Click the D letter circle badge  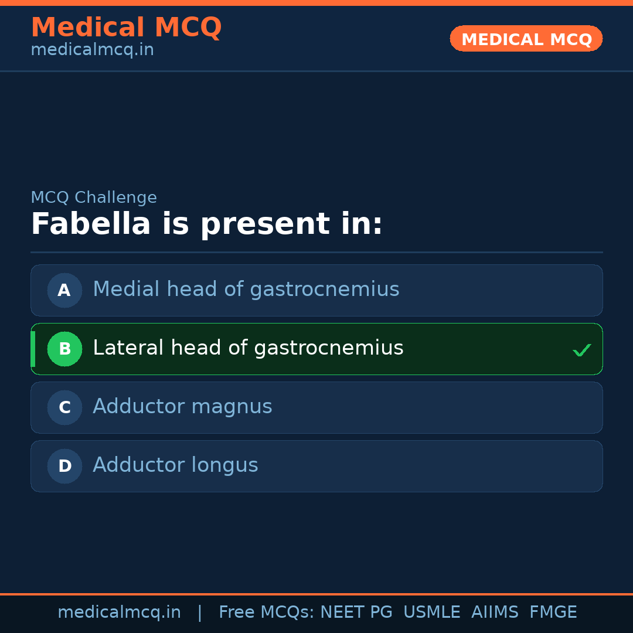tap(64, 466)
